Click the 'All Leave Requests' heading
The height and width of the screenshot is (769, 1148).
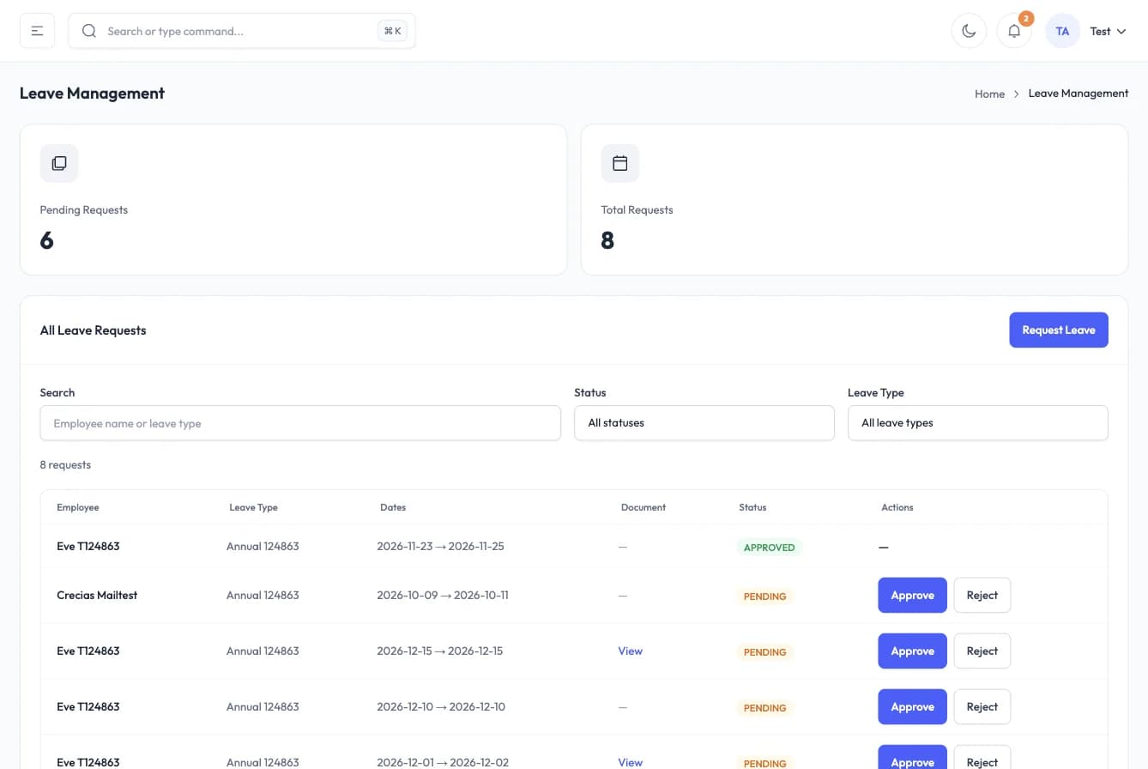click(x=94, y=330)
